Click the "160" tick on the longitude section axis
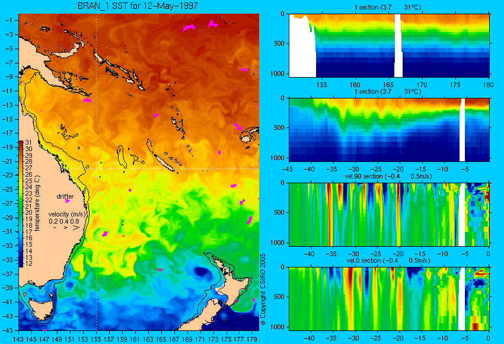Screen dimensions: 504x344 click(355, 85)
